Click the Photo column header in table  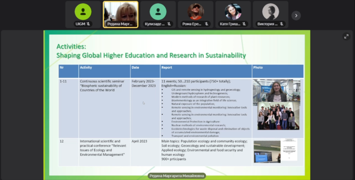coord(258,67)
